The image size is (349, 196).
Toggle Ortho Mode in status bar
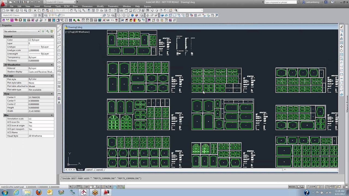pyautogui.click(x=83, y=187)
